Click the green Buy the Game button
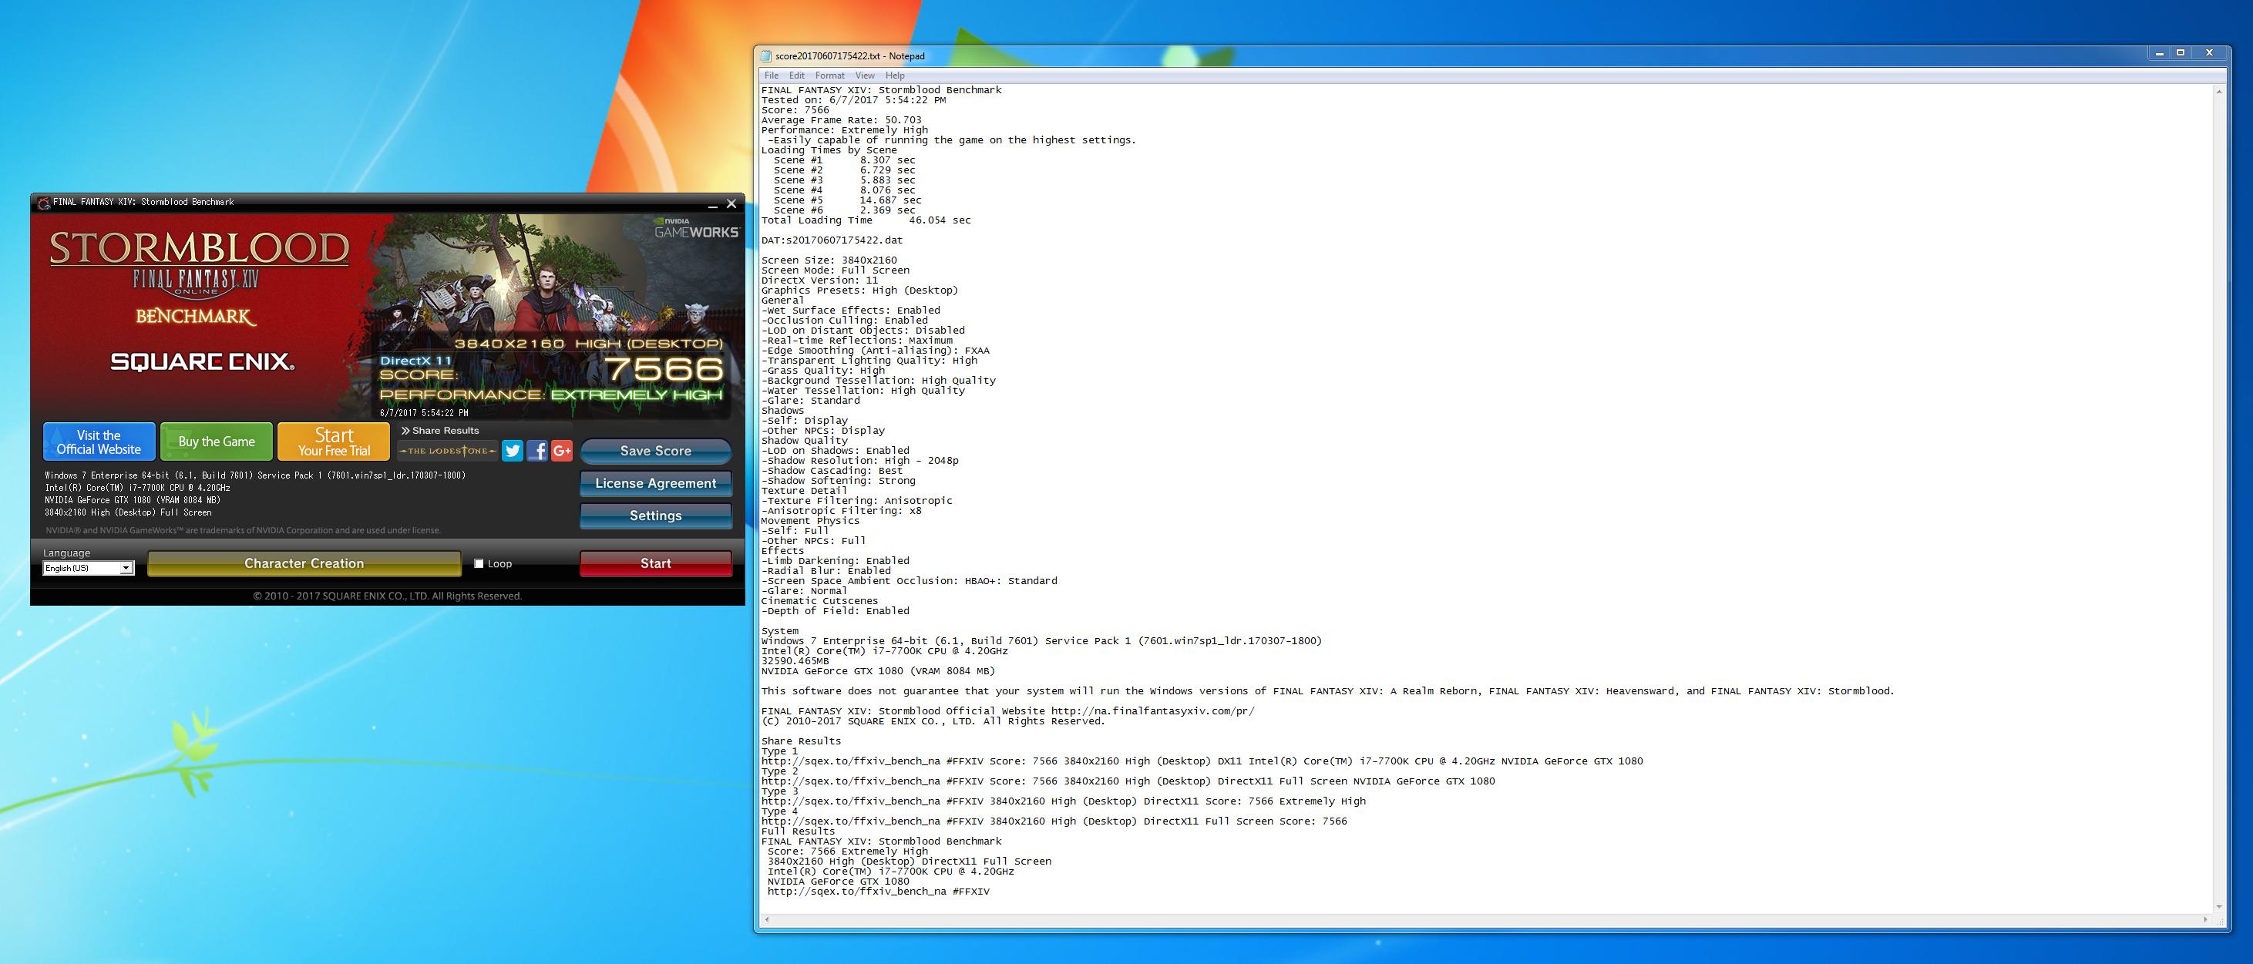The image size is (2253, 964). coord(216,442)
